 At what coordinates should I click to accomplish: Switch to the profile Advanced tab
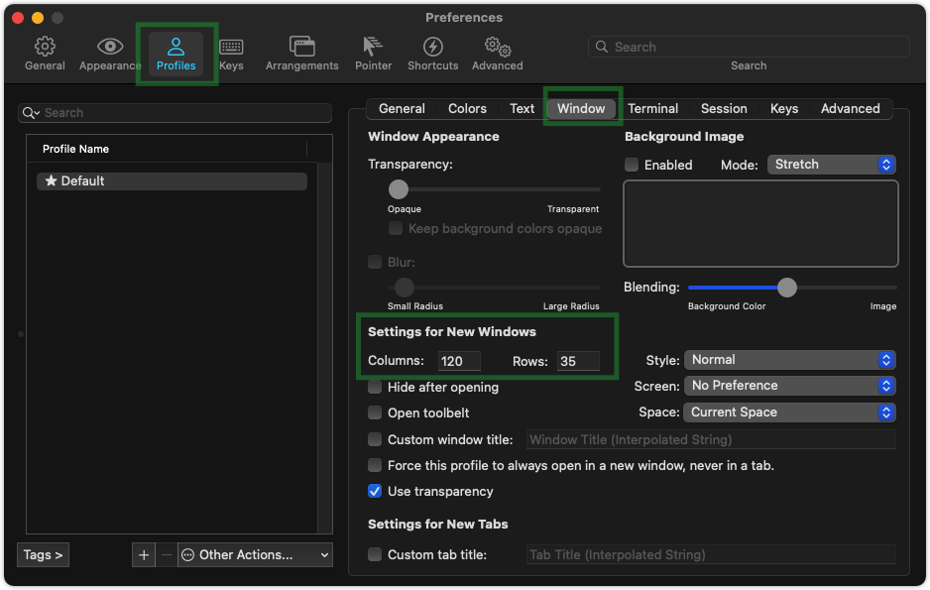(851, 108)
